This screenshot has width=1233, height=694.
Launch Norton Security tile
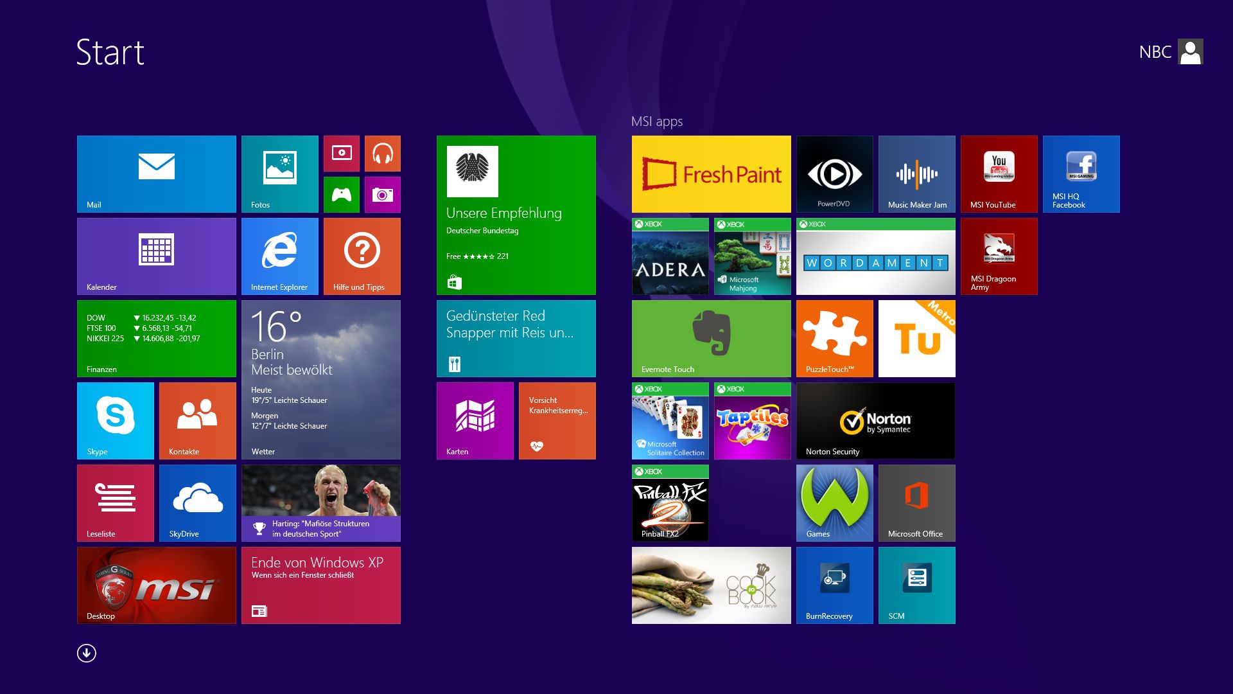[x=875, y=420]
